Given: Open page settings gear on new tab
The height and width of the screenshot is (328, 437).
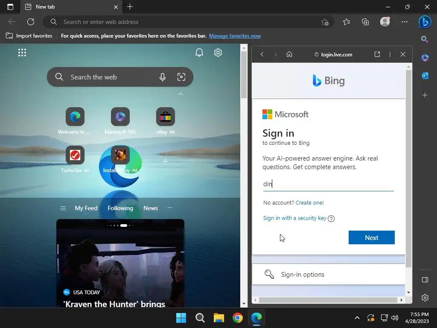Looking at the screenshot, I should click(218, 53).
